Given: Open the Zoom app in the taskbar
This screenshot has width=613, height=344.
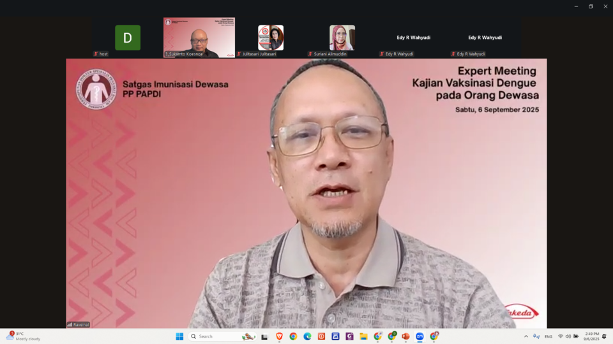Looking at the screenshot, I should pos(420,336).
